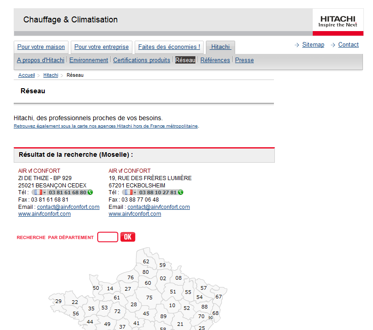
Task: Open the Pour votre maison tab
Action: pos(41,47)
